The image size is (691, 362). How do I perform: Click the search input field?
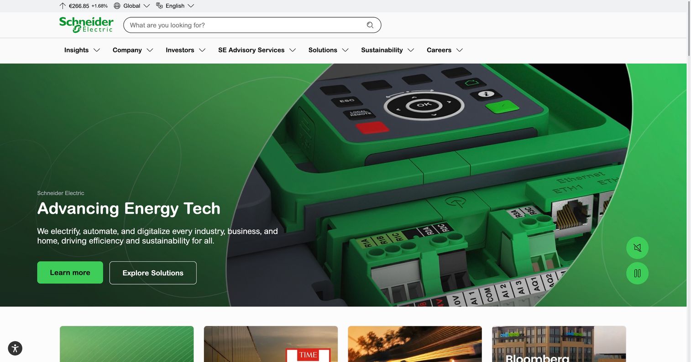click(246, 25)
